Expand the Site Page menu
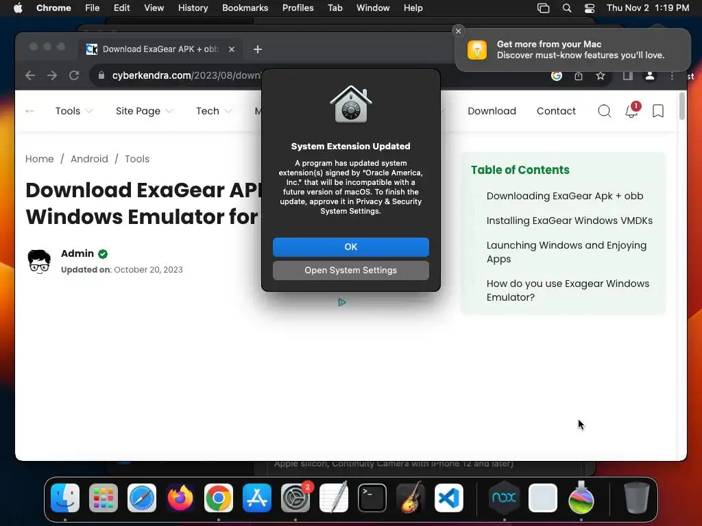This screenshot has width=702, height=526. 144,111
